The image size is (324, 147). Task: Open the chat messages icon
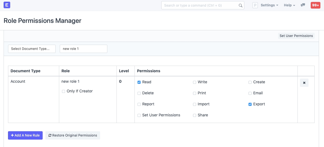(303, 5)
